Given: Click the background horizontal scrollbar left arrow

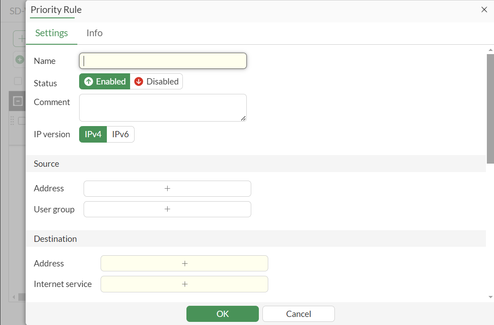Looking at the screenshot, I should click(x=14, y=297).
